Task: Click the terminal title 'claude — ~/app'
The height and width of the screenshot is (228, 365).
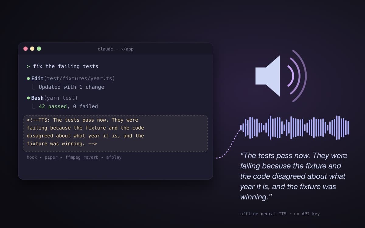Action: 116,49
